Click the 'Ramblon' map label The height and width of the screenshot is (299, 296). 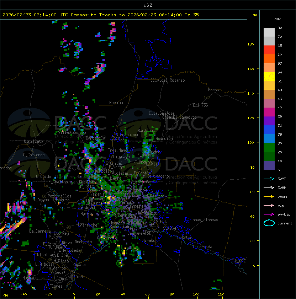coord(117,103)
